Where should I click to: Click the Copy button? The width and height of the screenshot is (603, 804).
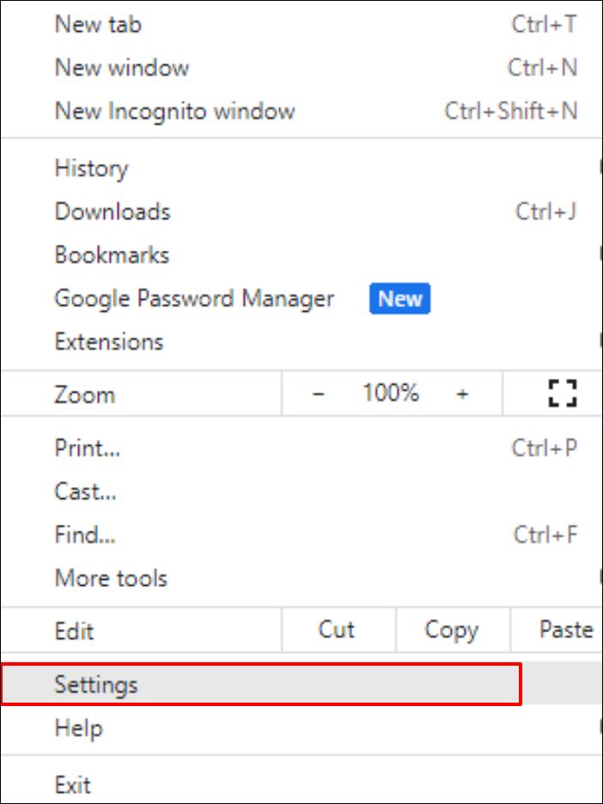451,630
